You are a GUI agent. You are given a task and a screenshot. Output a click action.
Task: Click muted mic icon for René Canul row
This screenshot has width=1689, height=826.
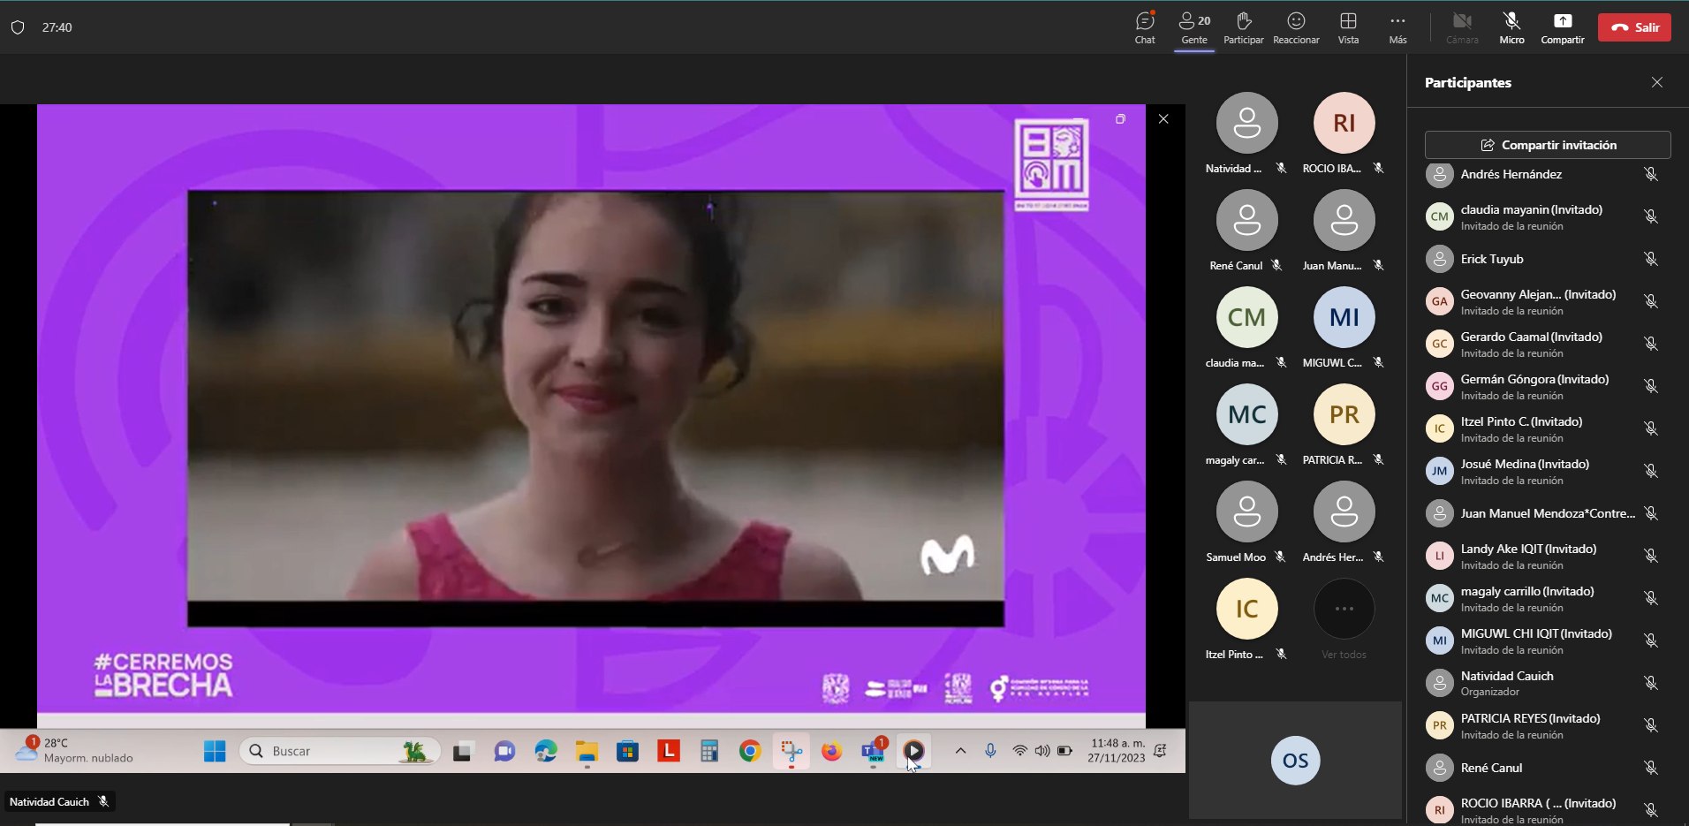(x=1650, y=768)
